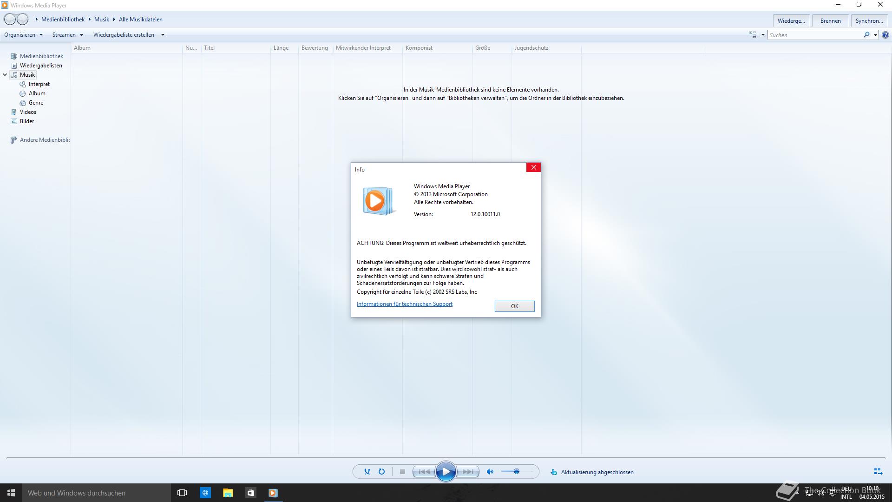Image resolution: width=892 pixels, height=502 pixels.
Task: Click Alle Musikdateien in the breadcrumb
Action: [141, 20]
